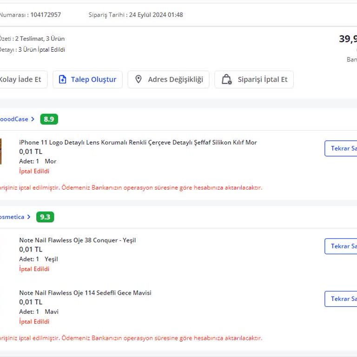This screenshot has width=357, height=357.
Task: Expand the chevron next to Cosmetica
Action: click(x=29, y=217)
